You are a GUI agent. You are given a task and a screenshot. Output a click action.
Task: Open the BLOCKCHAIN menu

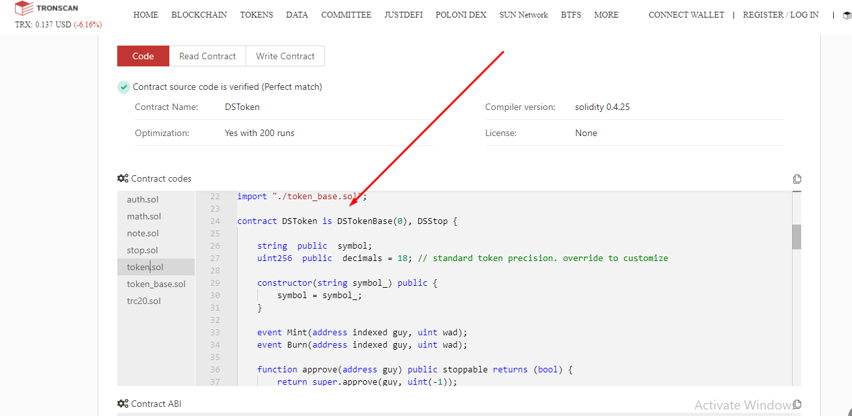(199, 15)
